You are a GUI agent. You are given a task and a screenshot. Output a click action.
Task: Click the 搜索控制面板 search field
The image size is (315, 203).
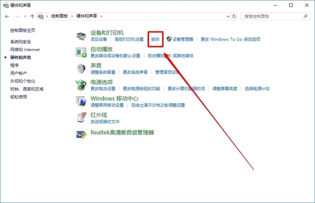pos(275,16)
